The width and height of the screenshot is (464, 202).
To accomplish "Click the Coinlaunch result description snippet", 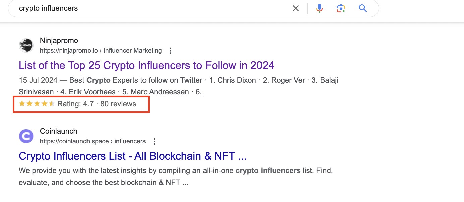I will (176, 176).
